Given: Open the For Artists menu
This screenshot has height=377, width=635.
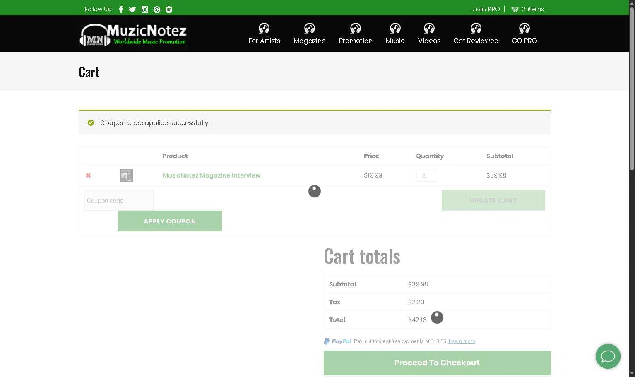Looking at the screenshot, I should (264, 41).
